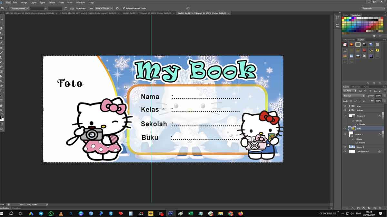Open crop options gear icon
The image size is (387, 217).
[117, 8]
